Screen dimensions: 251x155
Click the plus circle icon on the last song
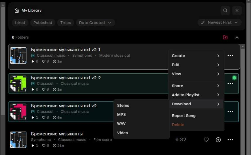pos(218,140)
